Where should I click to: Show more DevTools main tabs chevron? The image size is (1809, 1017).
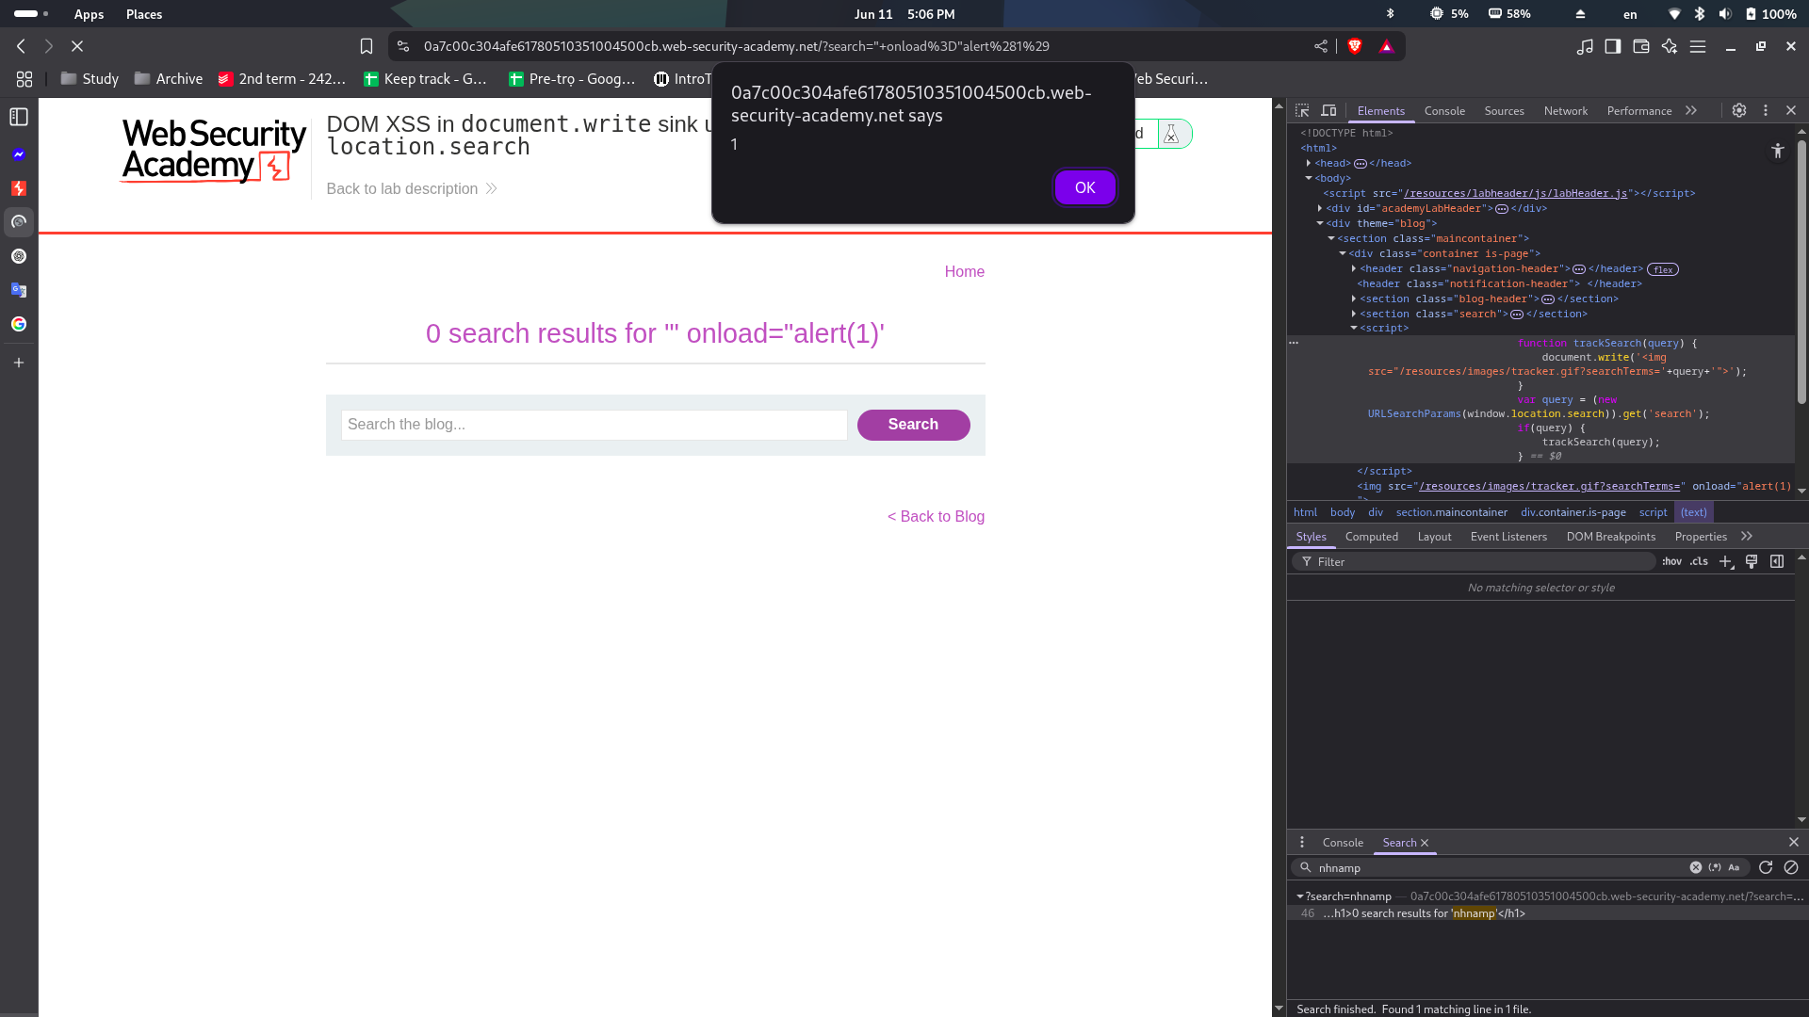[x=1691, y=110]
